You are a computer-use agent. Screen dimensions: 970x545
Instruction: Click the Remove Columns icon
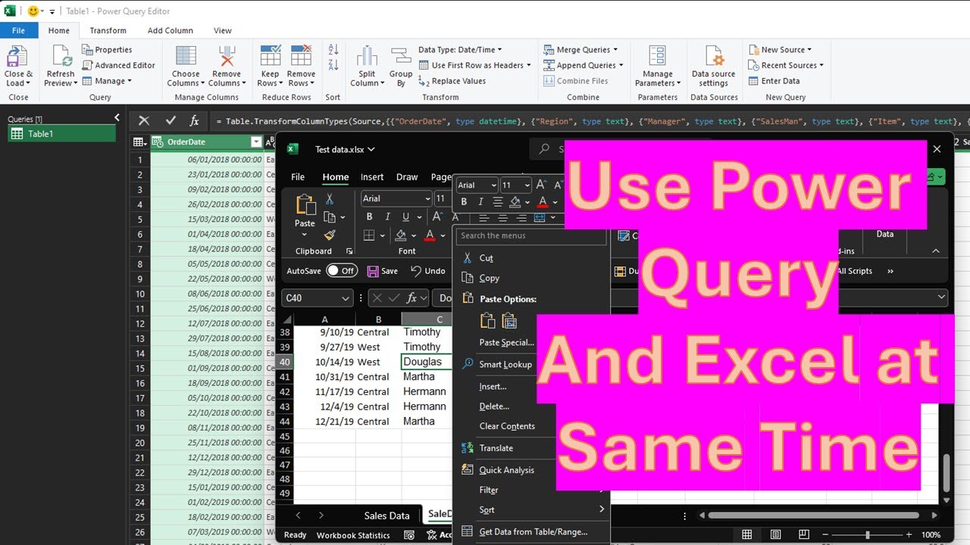(x=227, y=57)
